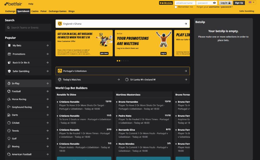Click the Sign Up button
The width and height of the screenshot is (260, 160).
(x=239, y=3)
